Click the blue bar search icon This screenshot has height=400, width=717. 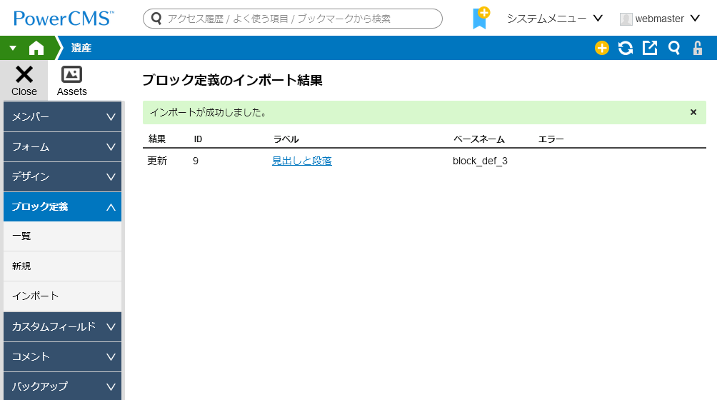[x=674, y=48]
